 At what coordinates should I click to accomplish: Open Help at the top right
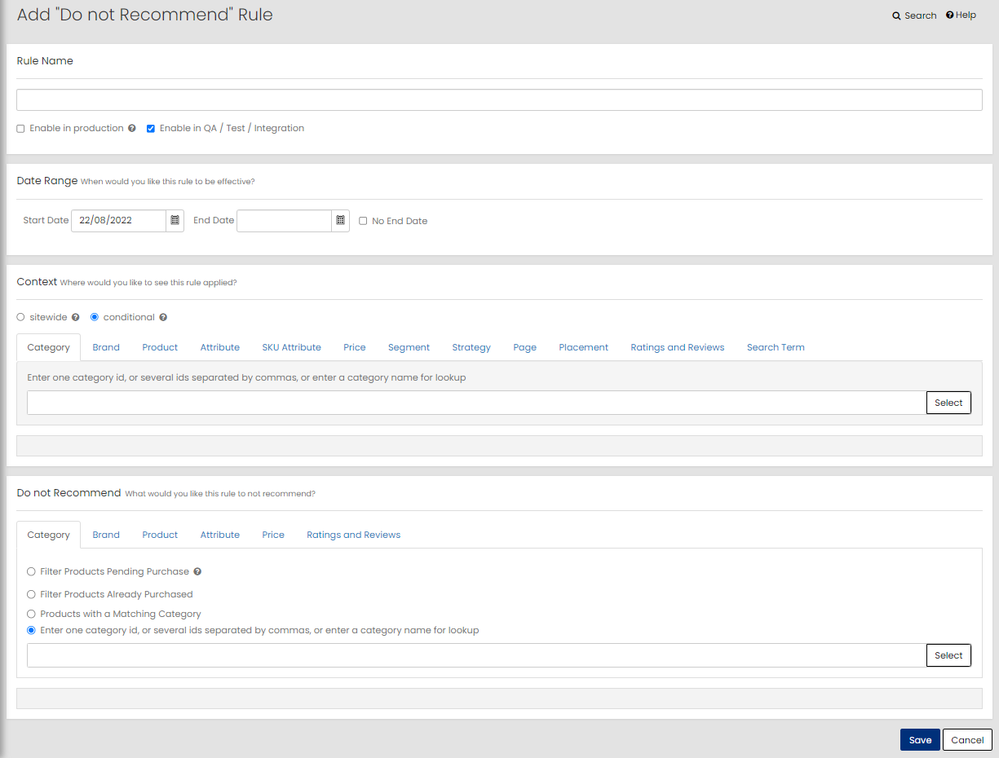point(961,15)
